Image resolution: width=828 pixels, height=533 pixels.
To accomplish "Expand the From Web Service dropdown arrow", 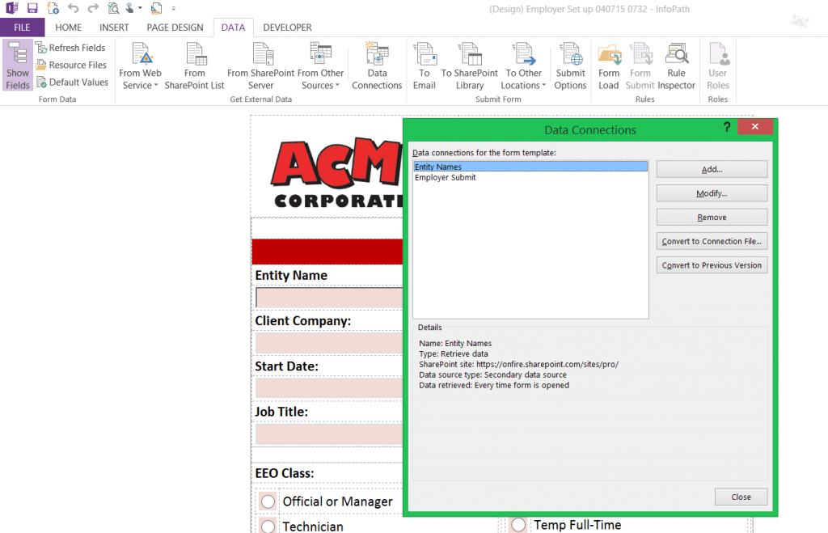I will (156, 86).
